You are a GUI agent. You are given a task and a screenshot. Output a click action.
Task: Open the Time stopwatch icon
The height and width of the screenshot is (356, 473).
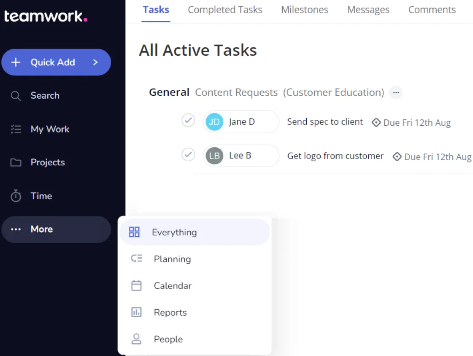[16, 196]
